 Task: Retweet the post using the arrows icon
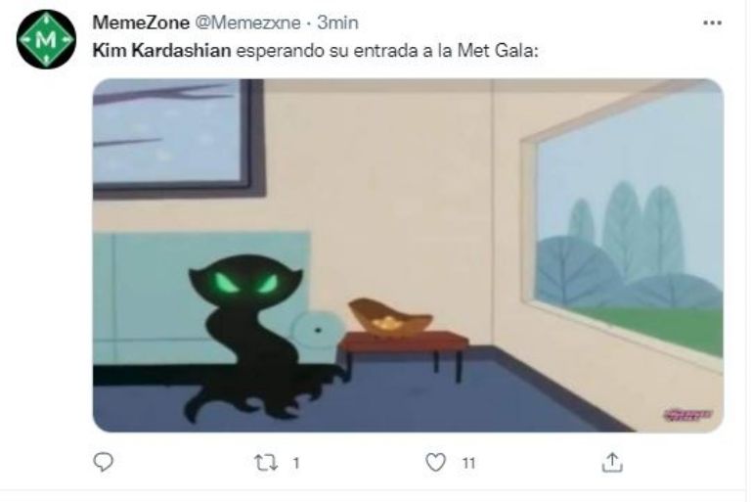pyautogui.click(x=266, y=463)
